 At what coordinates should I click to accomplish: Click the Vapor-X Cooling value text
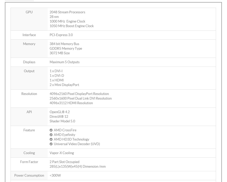pyautogui.click(x=62, y=153)
